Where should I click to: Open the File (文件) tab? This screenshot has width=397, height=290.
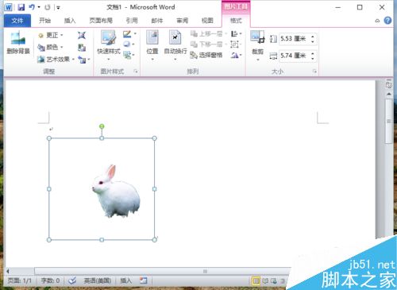click(17, 21)
